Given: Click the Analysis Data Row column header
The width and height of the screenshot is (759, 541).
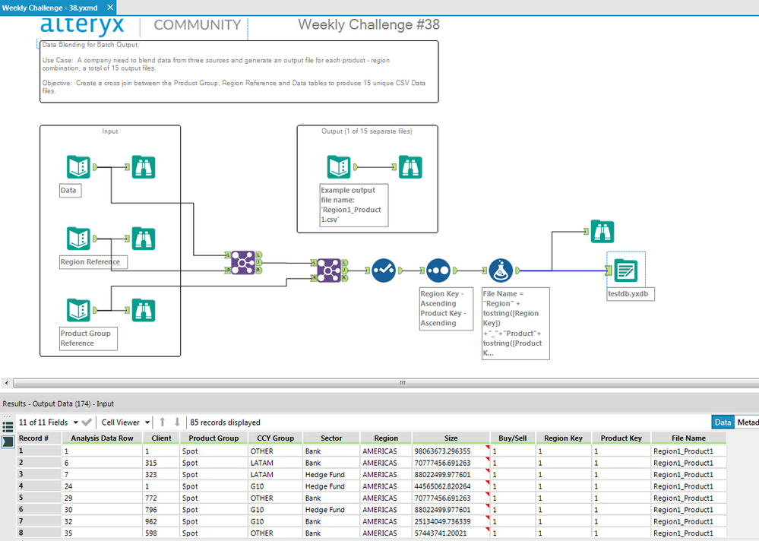Looking at the screenshot, I should (x=102, y=438).
